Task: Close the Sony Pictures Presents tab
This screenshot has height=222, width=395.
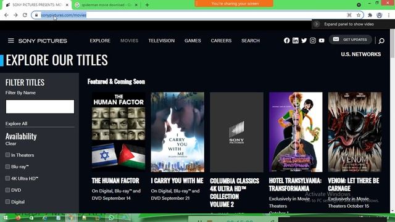Action: coord(67,5)
